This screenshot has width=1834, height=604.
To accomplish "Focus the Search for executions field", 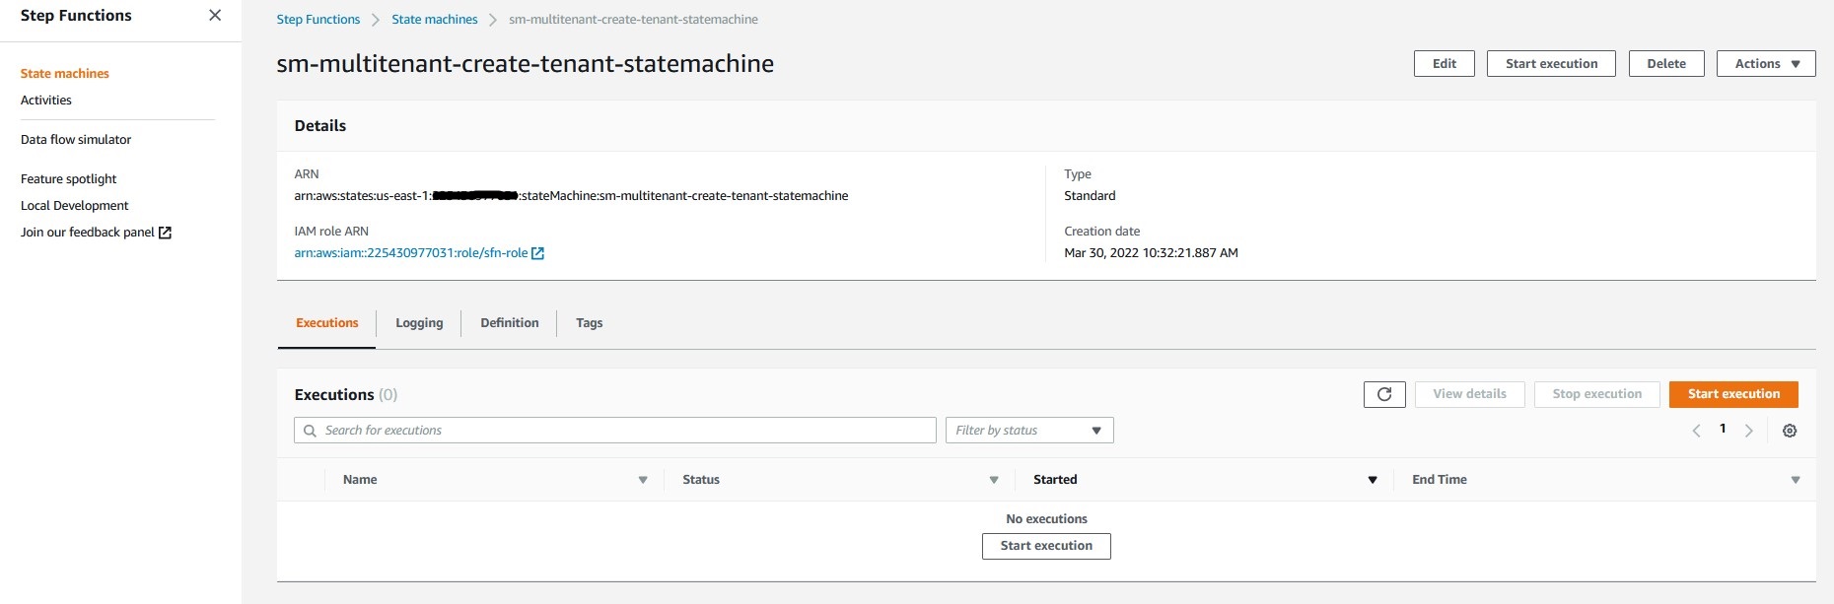I will pyautogui.click(x=615, y=431).
